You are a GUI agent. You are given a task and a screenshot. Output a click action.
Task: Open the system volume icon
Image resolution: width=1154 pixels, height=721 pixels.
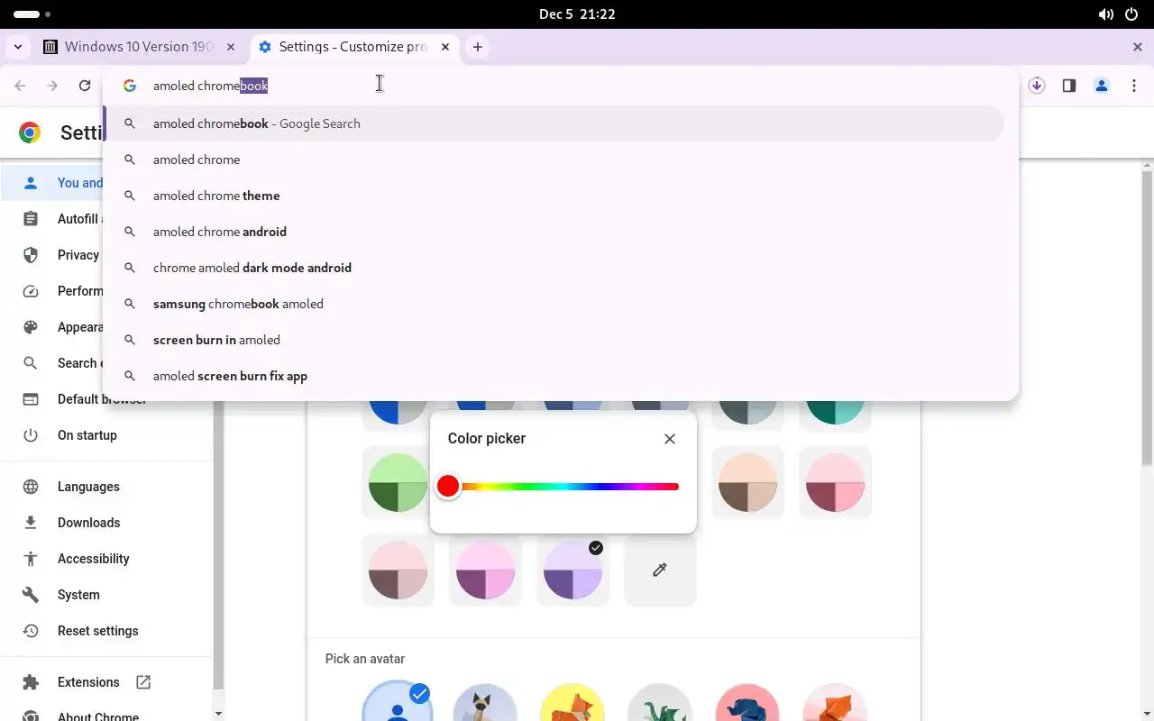point(1106,14)
